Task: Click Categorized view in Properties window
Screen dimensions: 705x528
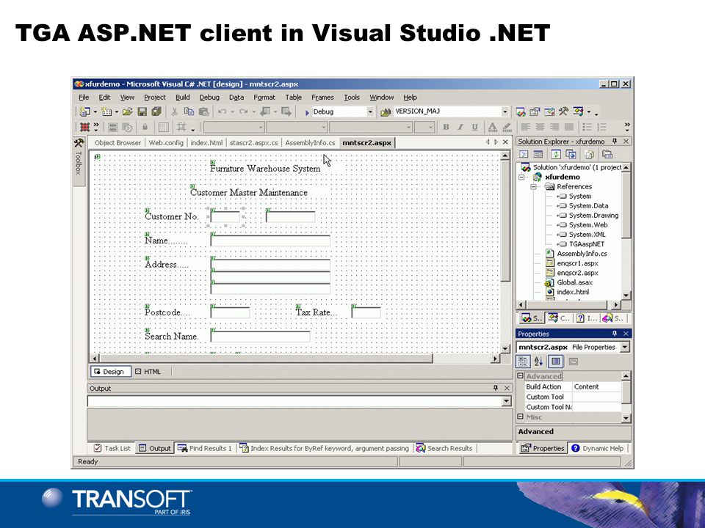Action: tap(523, 362)
